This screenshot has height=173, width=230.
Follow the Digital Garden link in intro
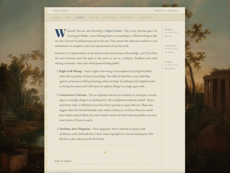click(114, 31)
